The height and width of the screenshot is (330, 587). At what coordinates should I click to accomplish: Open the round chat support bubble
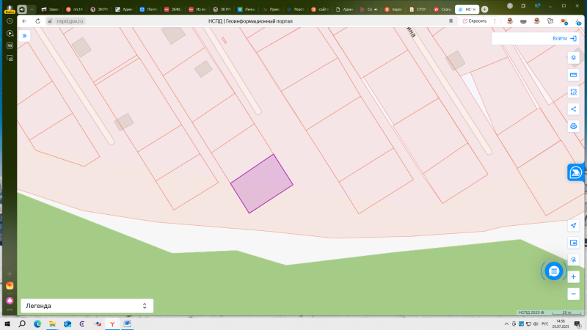[x=554, y=271]
